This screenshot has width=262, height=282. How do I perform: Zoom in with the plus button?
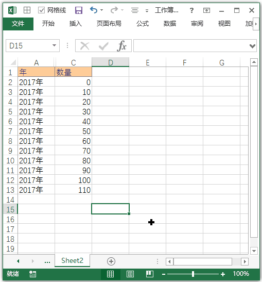click(x=223, y=274)
